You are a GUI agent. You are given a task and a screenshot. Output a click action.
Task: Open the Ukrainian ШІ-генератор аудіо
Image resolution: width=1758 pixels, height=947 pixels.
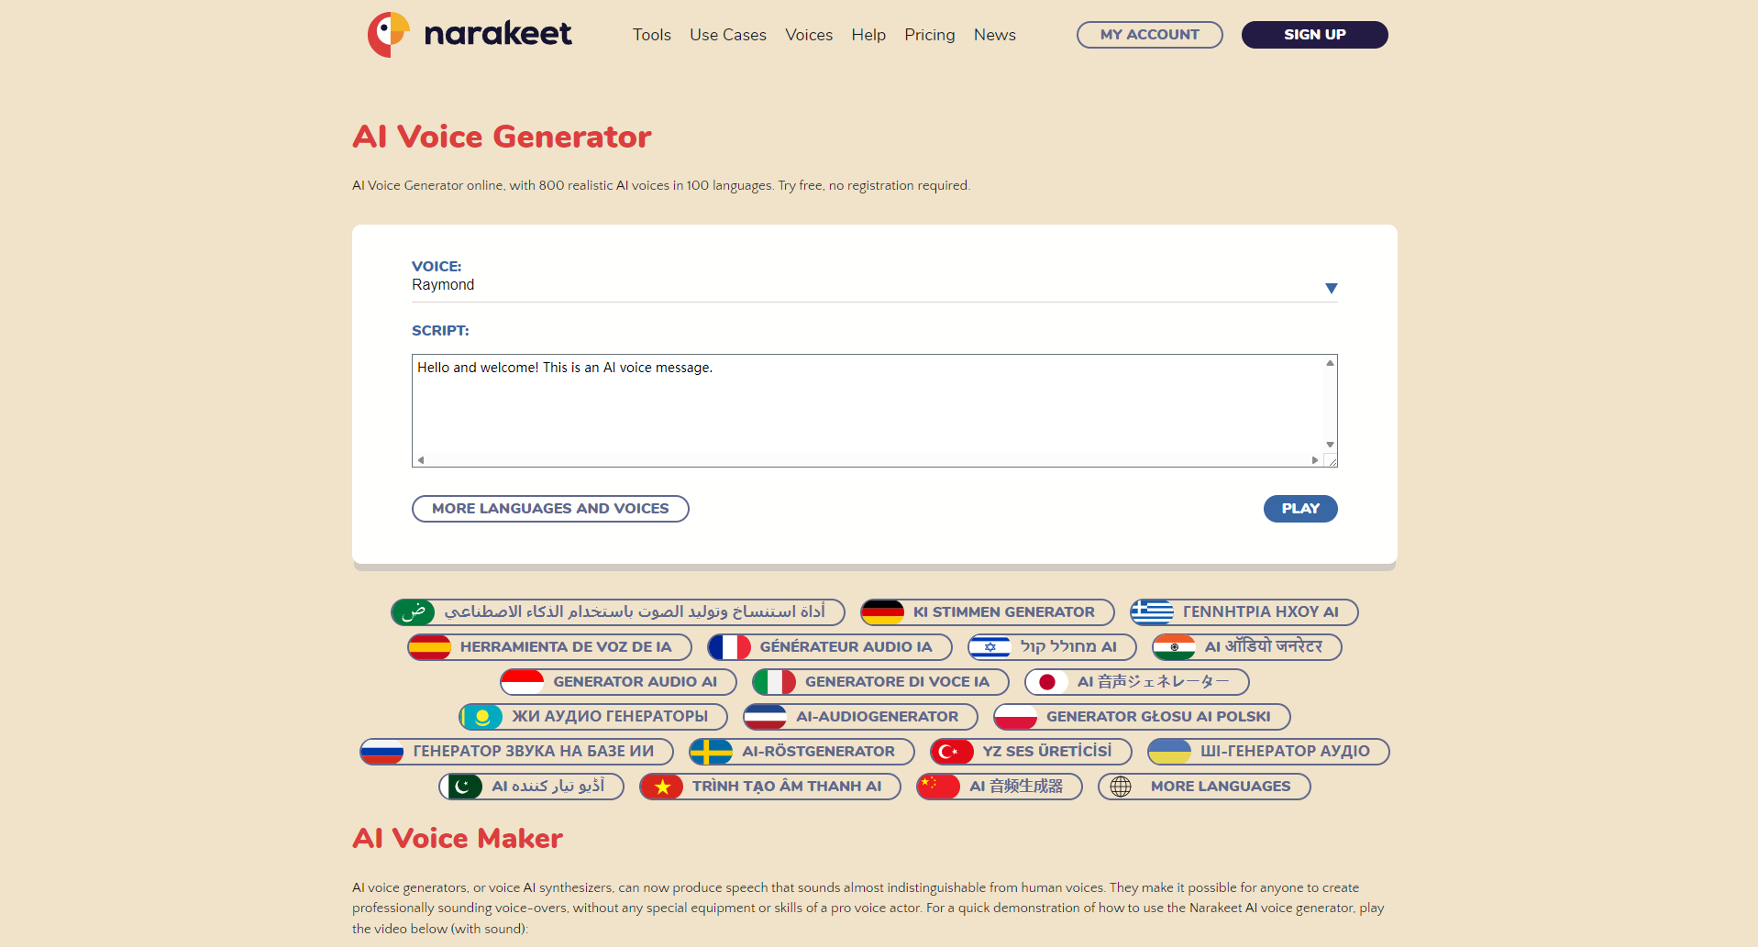(1267, 752)
